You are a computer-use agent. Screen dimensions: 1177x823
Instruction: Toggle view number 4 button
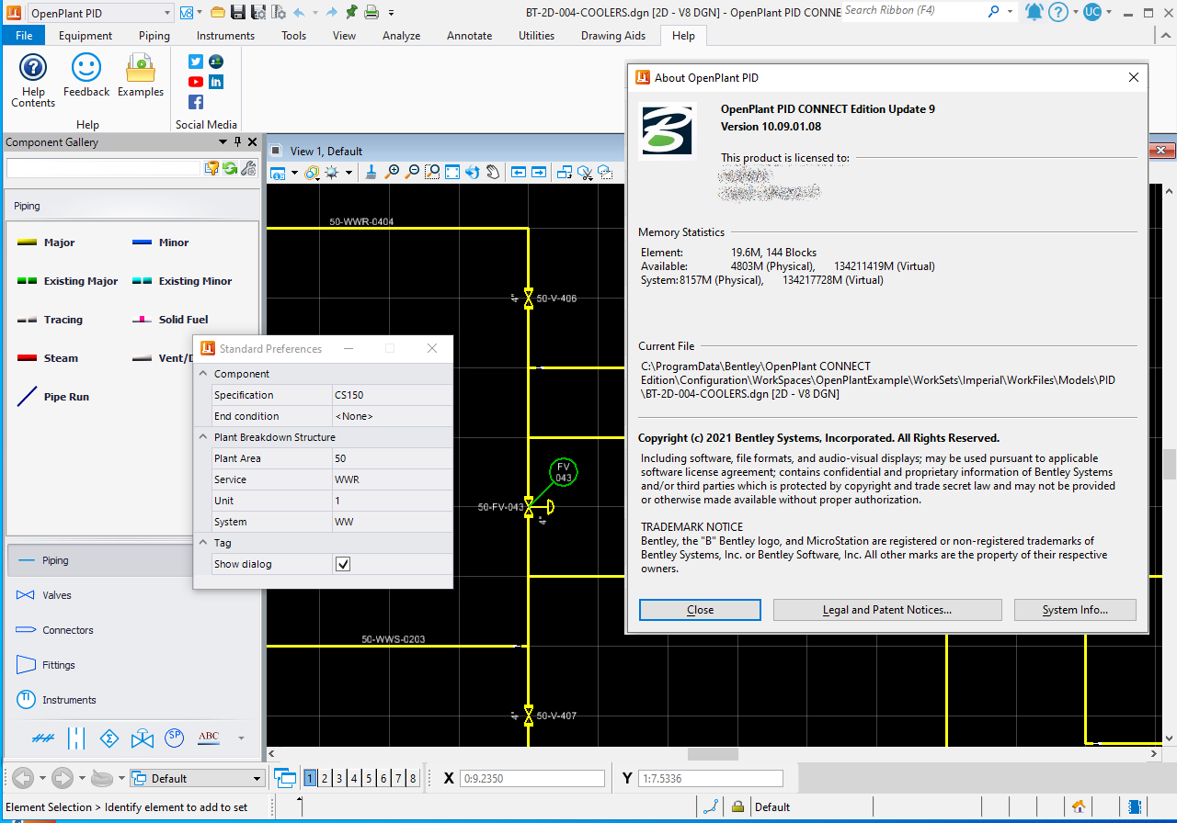[355, 778]
